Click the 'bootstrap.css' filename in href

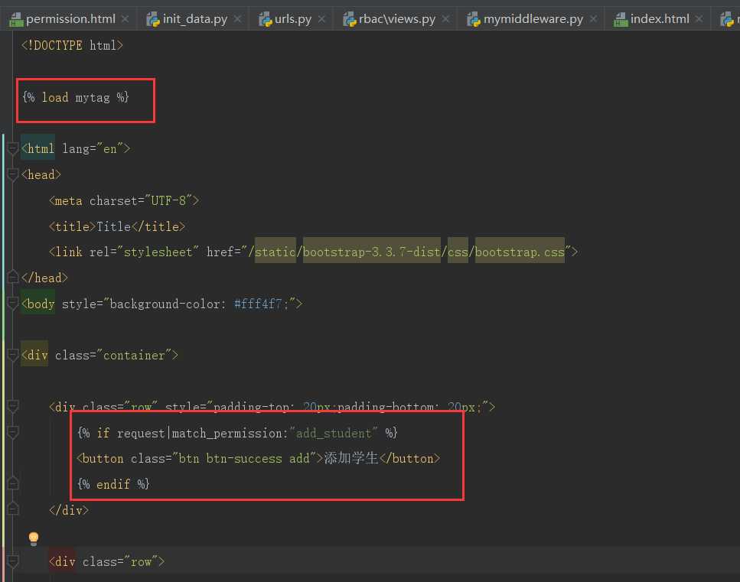[x=520, y=252]
